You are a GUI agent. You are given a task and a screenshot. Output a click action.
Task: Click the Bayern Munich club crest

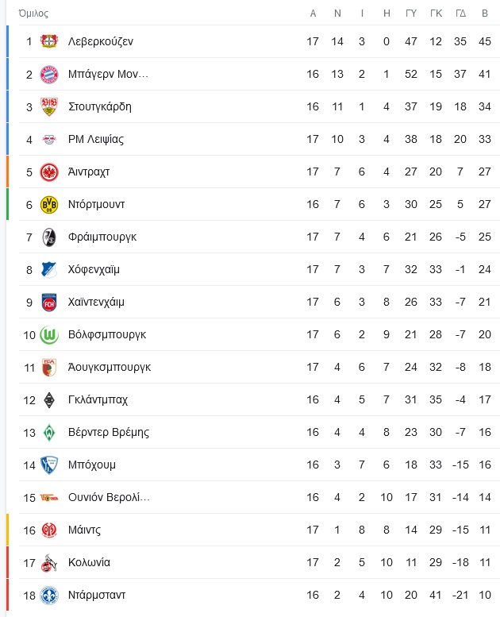pyautogui.click(x=49, y=75)
